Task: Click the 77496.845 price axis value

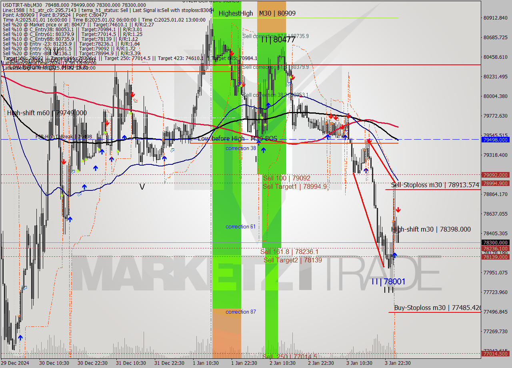Action: (496, 312)
